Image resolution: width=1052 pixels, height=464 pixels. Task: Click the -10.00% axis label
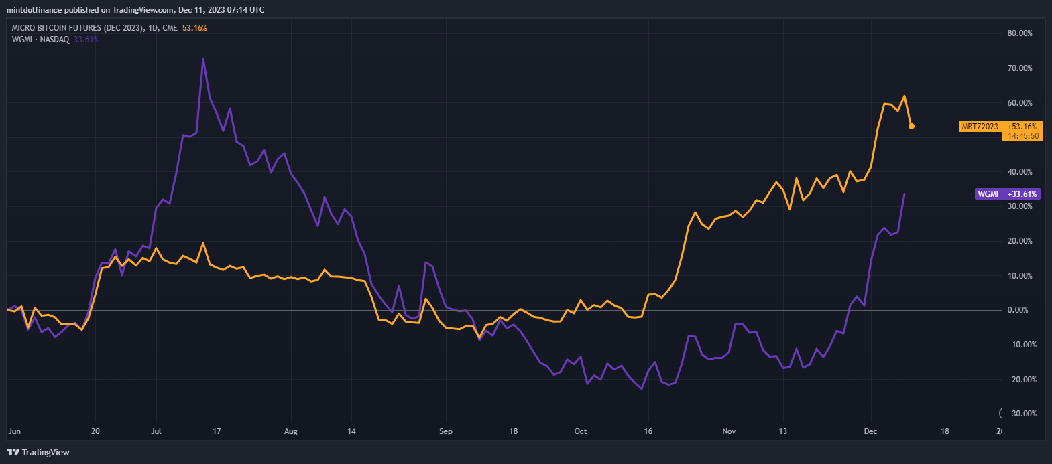1020,345
